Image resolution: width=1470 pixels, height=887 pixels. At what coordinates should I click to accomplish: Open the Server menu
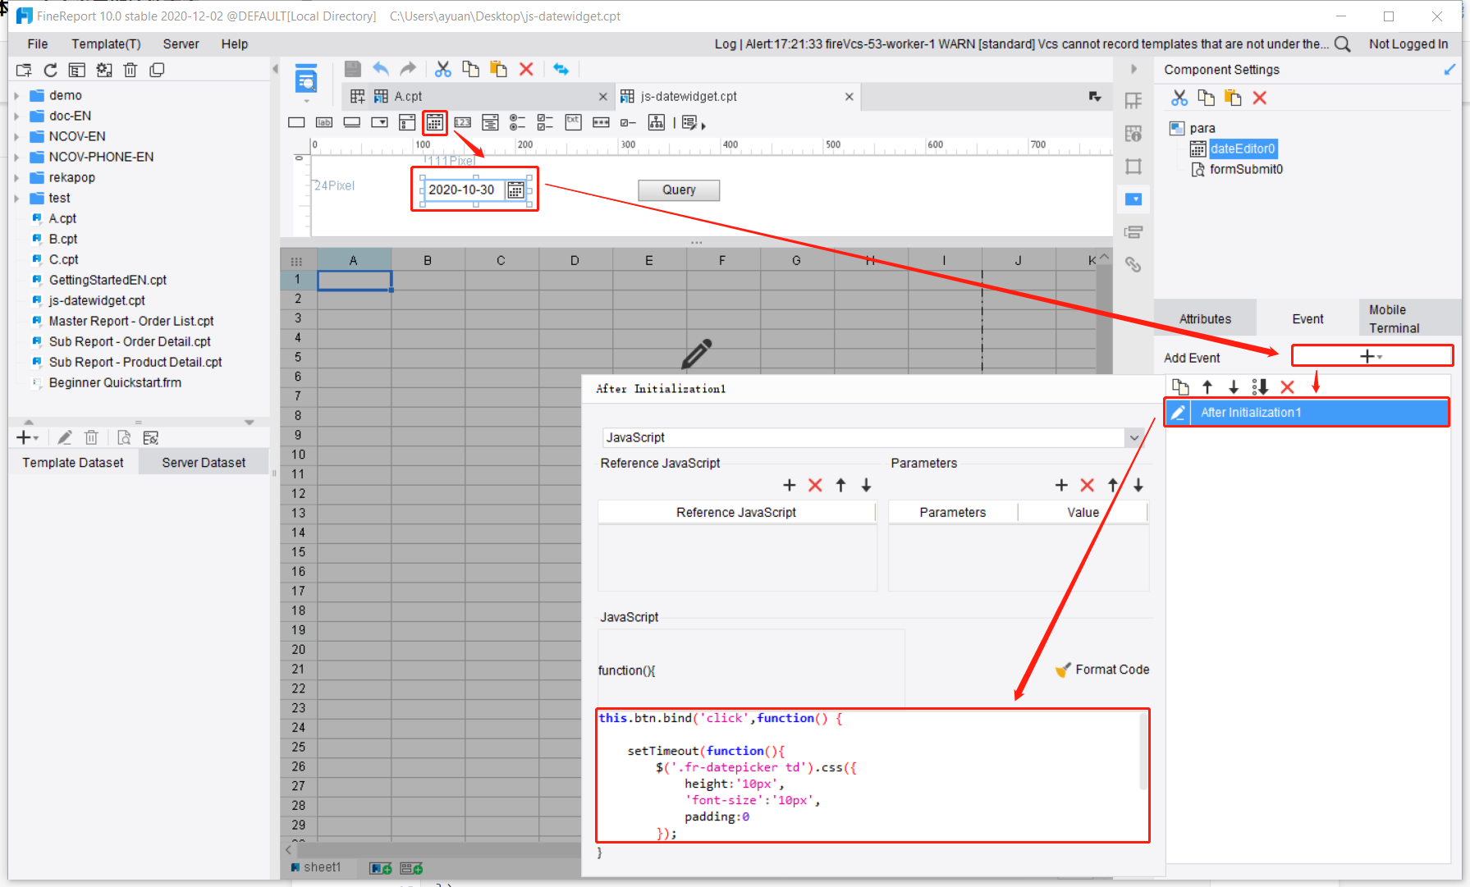click(x=181, y=44)
